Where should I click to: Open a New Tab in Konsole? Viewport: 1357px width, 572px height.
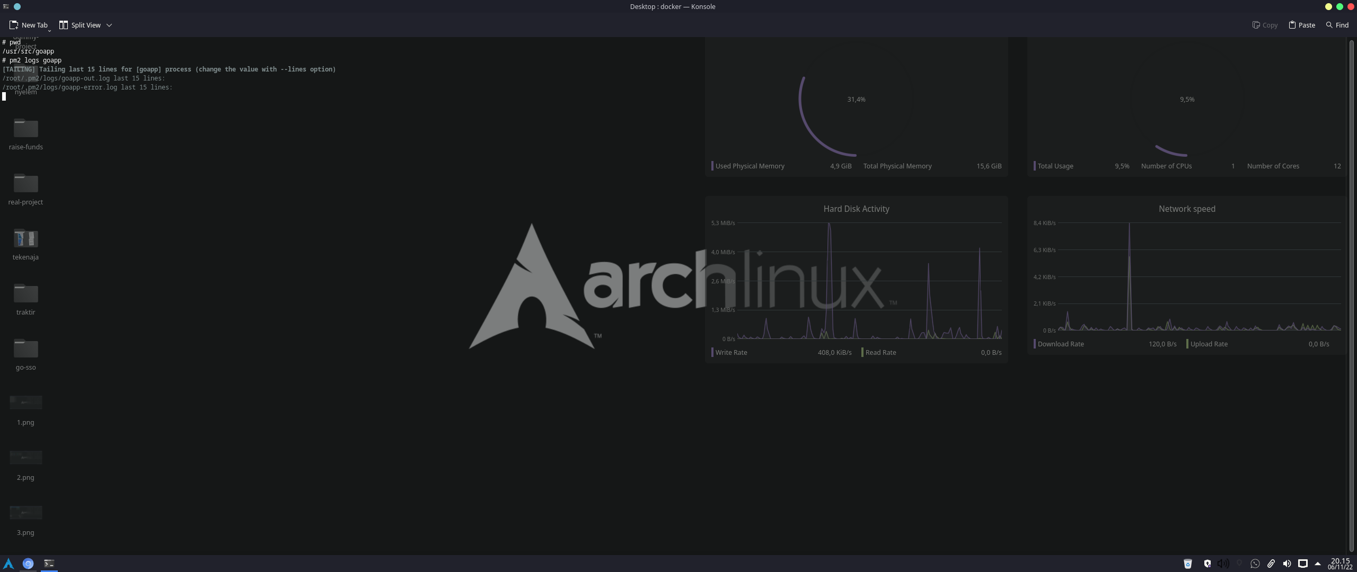pyautogui.click(x=28, y=25)
